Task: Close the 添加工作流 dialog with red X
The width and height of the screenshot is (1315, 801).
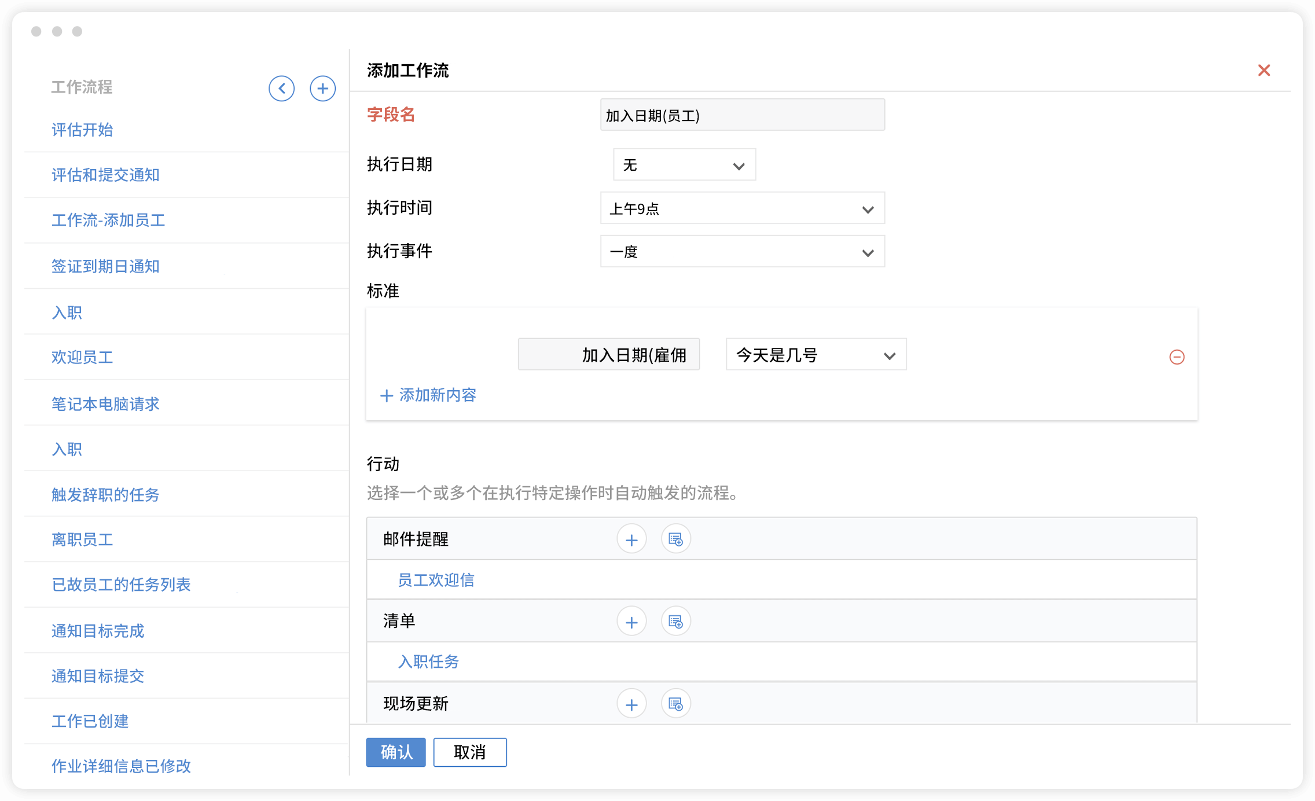Action: point(1263,71)
